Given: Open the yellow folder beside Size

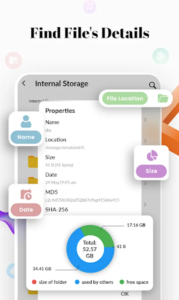Looking at the screenshot, I should pyautogui.click(x=33, y=162).
